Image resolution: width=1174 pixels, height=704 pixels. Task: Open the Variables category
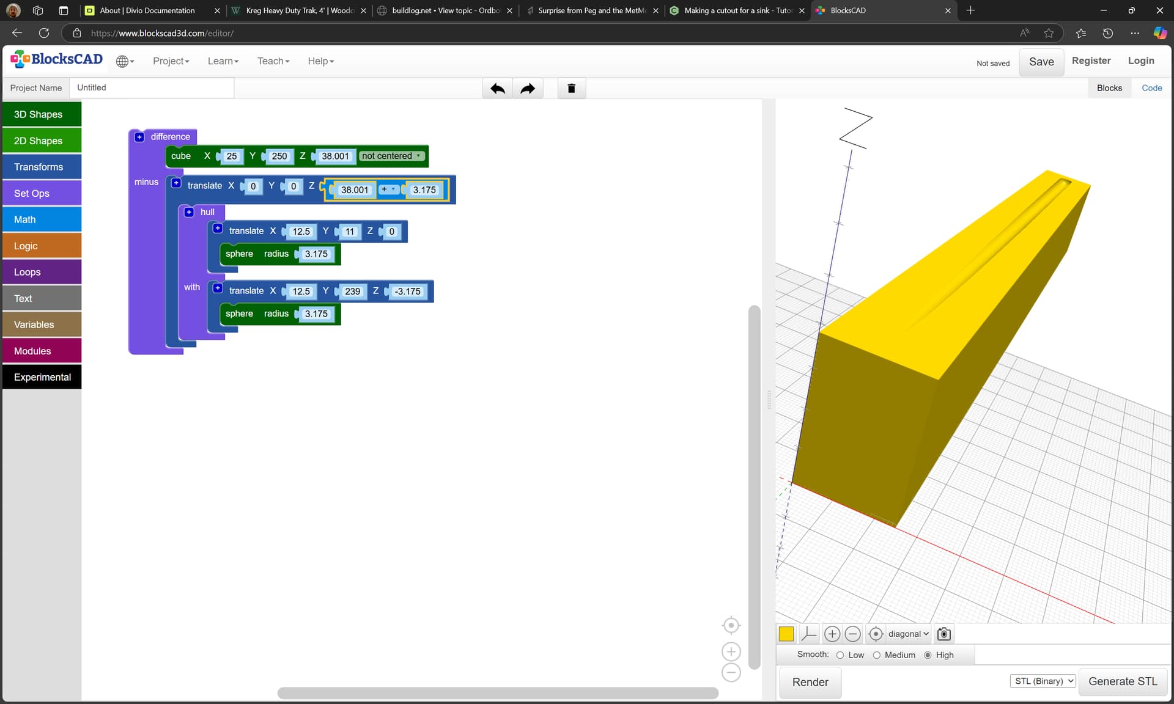[x=42, y=324]
